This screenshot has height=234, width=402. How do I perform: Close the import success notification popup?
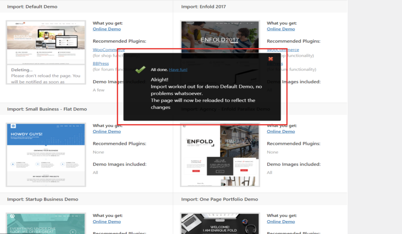point(270,59)
